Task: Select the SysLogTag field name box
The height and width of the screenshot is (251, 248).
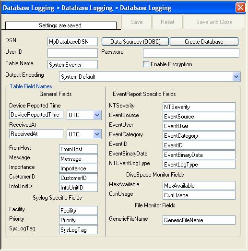Action: pos(78,230)
